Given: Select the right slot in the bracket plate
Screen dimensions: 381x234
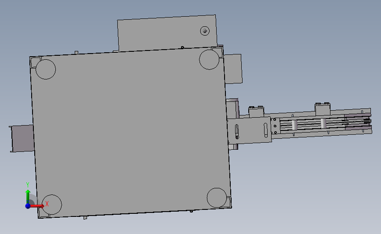Looking at the screenshot, I should tap(265, 130).
